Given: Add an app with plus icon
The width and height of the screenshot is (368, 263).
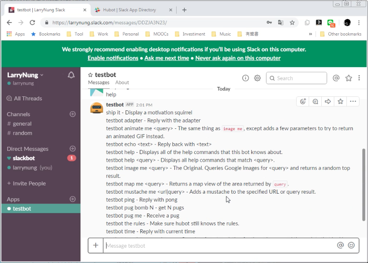Looking at the screenshot, I should 73,199.
